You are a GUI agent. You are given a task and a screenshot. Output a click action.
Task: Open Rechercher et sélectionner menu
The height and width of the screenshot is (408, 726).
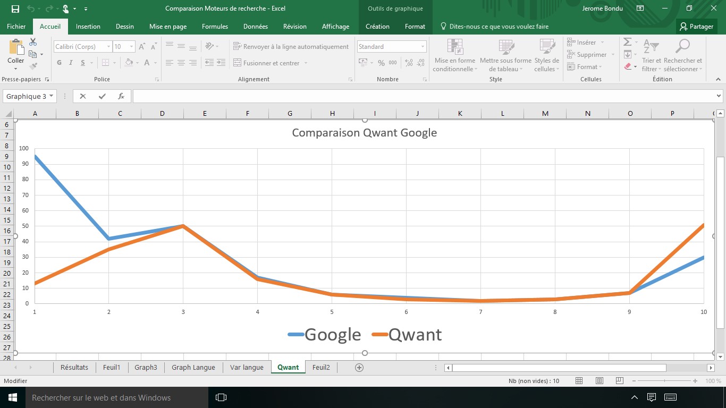(683, 55)
